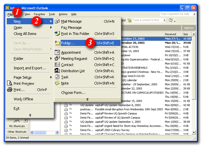
Task: Click the Other Shortcuts group button
Action: point(17,132)
